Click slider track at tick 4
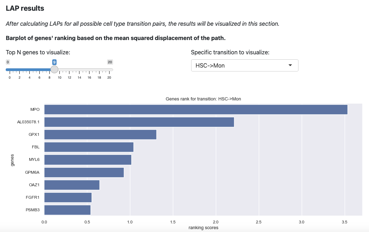The width and height of the screenshot is (369, 232). (29, 70)
